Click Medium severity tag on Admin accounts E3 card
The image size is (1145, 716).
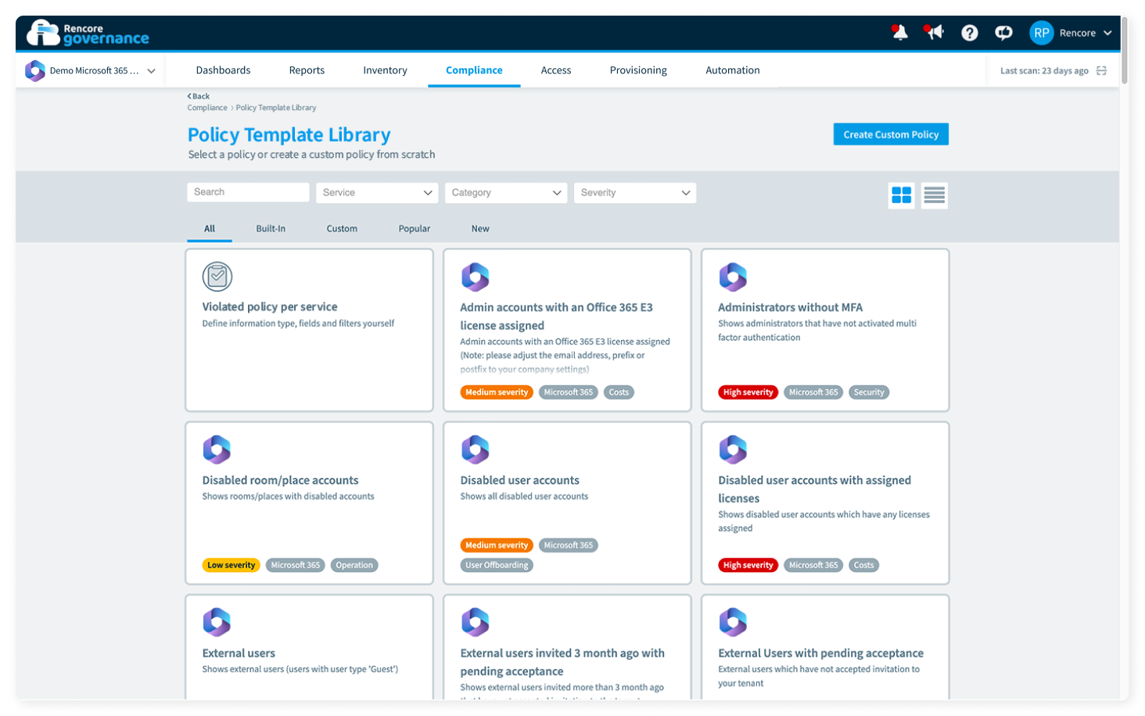click(497, 392)
